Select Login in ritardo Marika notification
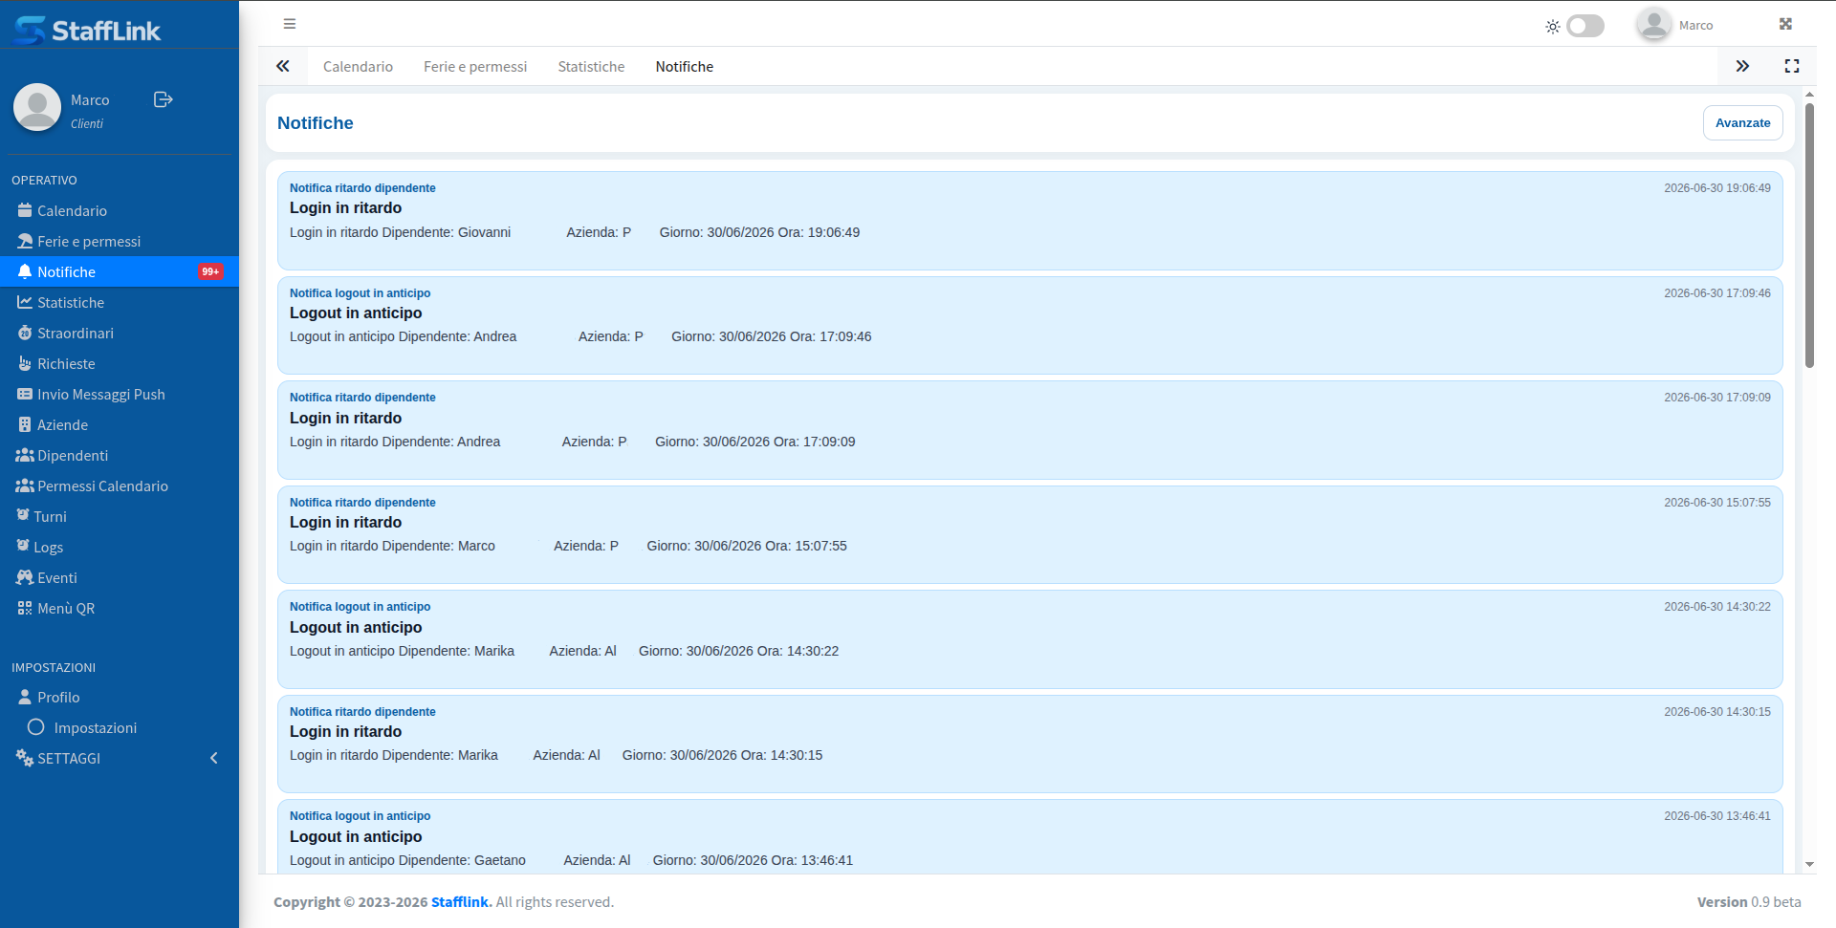The image size is (1836, 928). [1030, 744]
